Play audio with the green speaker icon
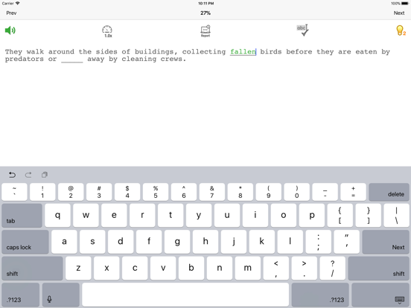Viewport: 411px width, 308px height. pos(10,31)
